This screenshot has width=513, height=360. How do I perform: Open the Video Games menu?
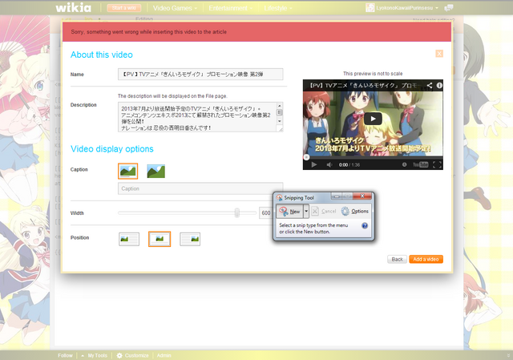[175, 8]
